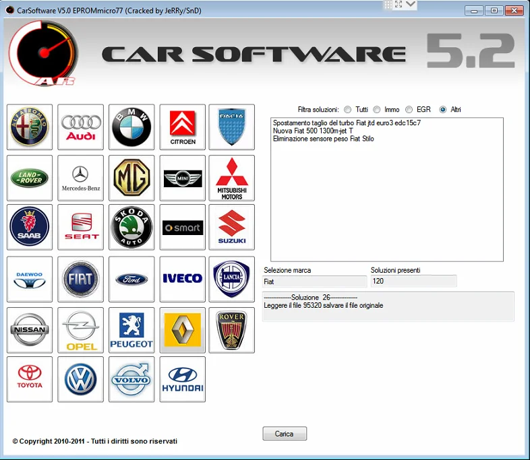Click the Soluzione 26 instructions text

(388, 306)
